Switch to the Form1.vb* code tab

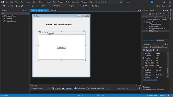click(53, 10)
